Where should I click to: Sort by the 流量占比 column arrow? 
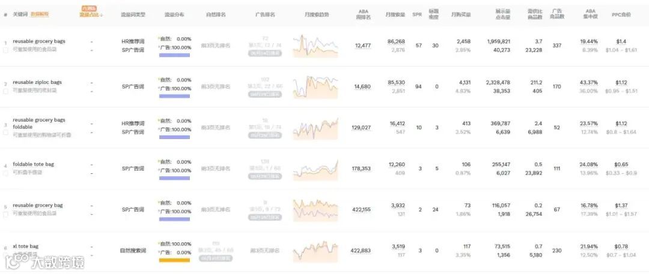(x=101, y=14)
